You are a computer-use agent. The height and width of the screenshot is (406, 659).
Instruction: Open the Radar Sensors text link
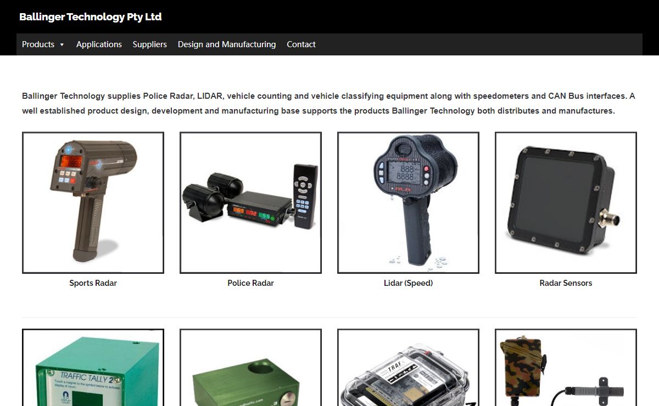[566, 283]
